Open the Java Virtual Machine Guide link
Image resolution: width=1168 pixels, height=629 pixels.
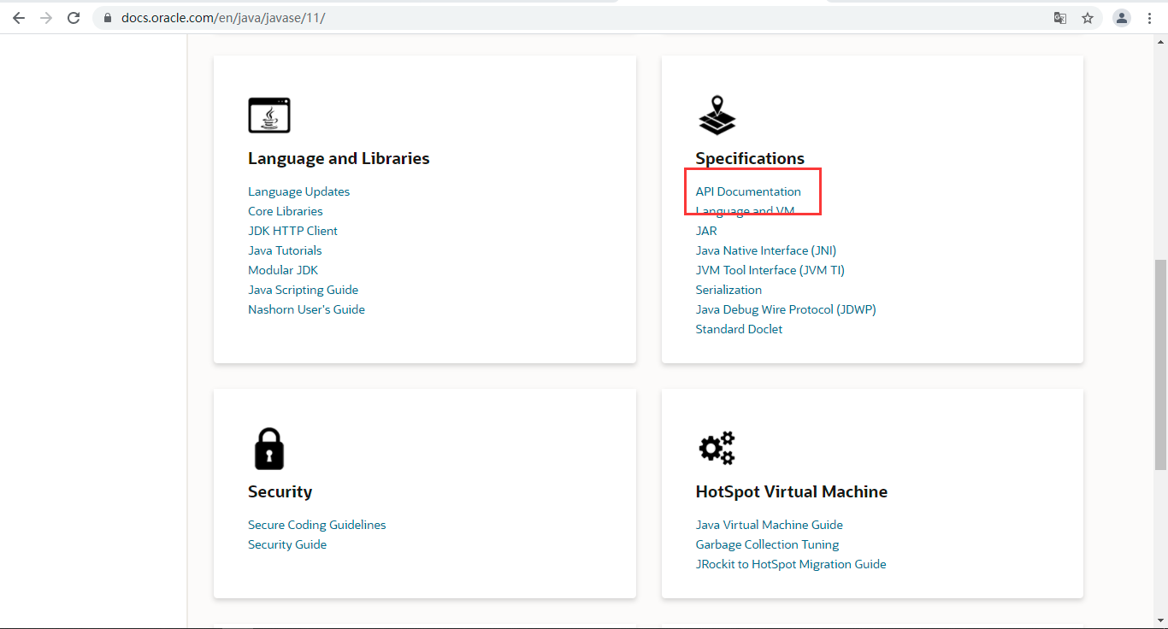pyautogui.click(x=770, y=525)
